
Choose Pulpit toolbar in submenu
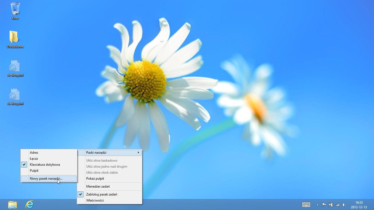tap(49, 171)
